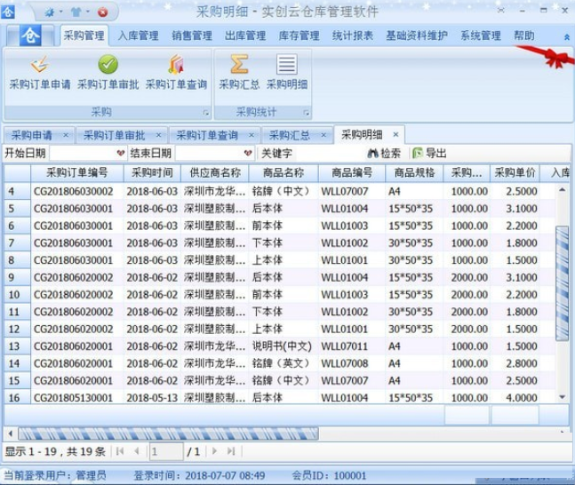
Task: Switch to 出库管理 ribbon tab
Action: click(x=245, y=36)
